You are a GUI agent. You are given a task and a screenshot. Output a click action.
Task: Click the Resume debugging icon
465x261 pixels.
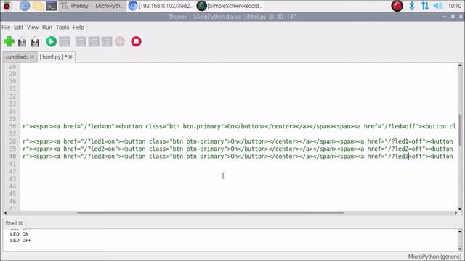pyautogui.click(x=120, y=42)
